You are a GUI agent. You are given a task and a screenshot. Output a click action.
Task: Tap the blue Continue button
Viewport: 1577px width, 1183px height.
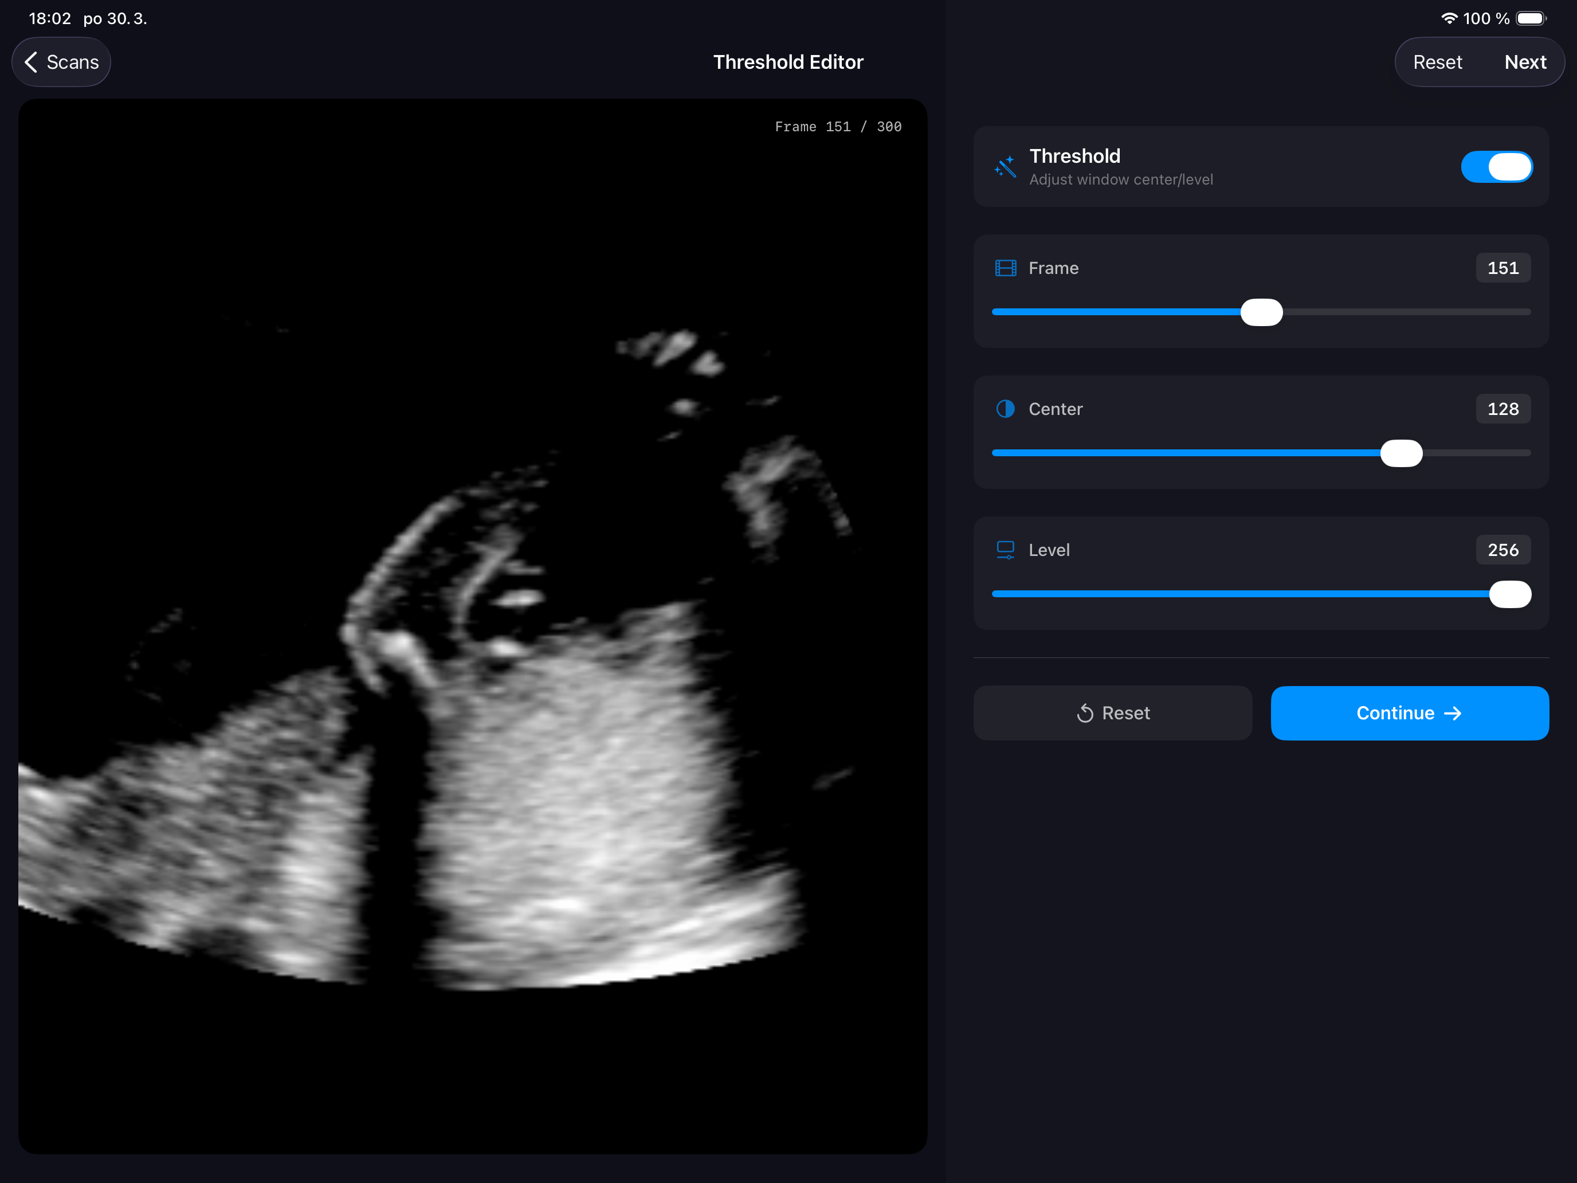1410,713
